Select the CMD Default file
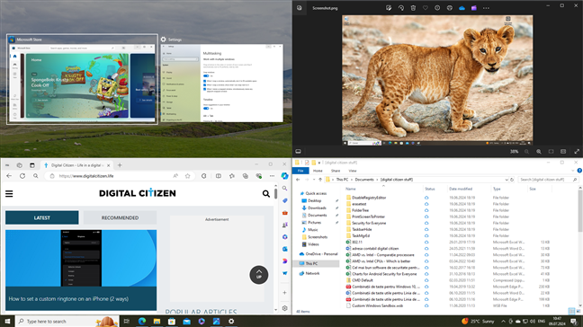Viewport: 583px width, 327px height. click(x=363, y=280)
